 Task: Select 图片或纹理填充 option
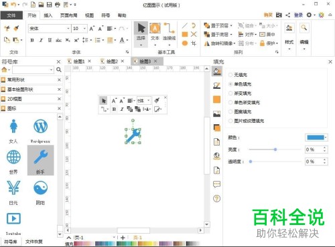click(246, 121)
